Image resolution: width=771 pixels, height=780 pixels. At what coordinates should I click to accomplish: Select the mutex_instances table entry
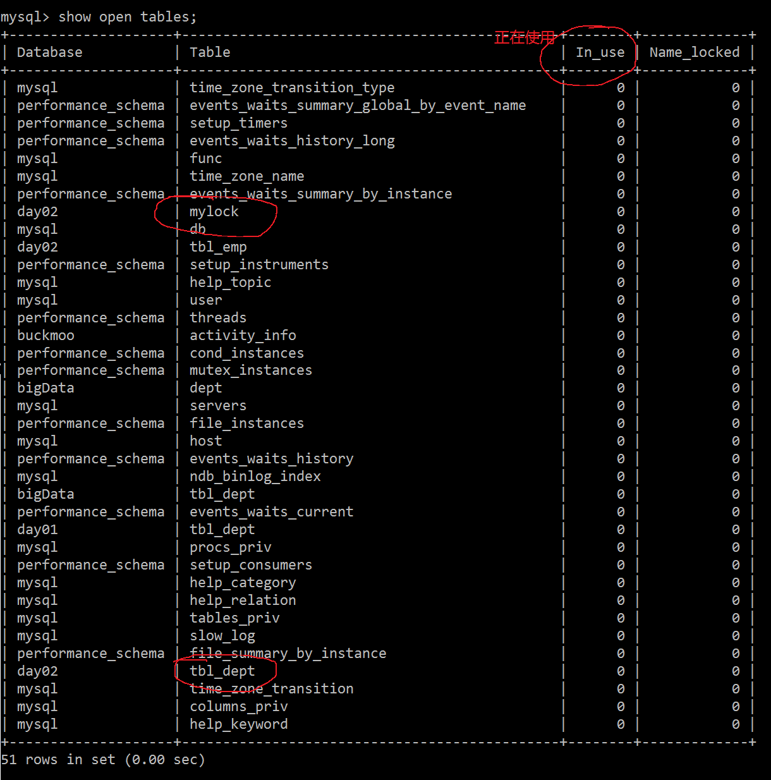[x=251, y=370]
